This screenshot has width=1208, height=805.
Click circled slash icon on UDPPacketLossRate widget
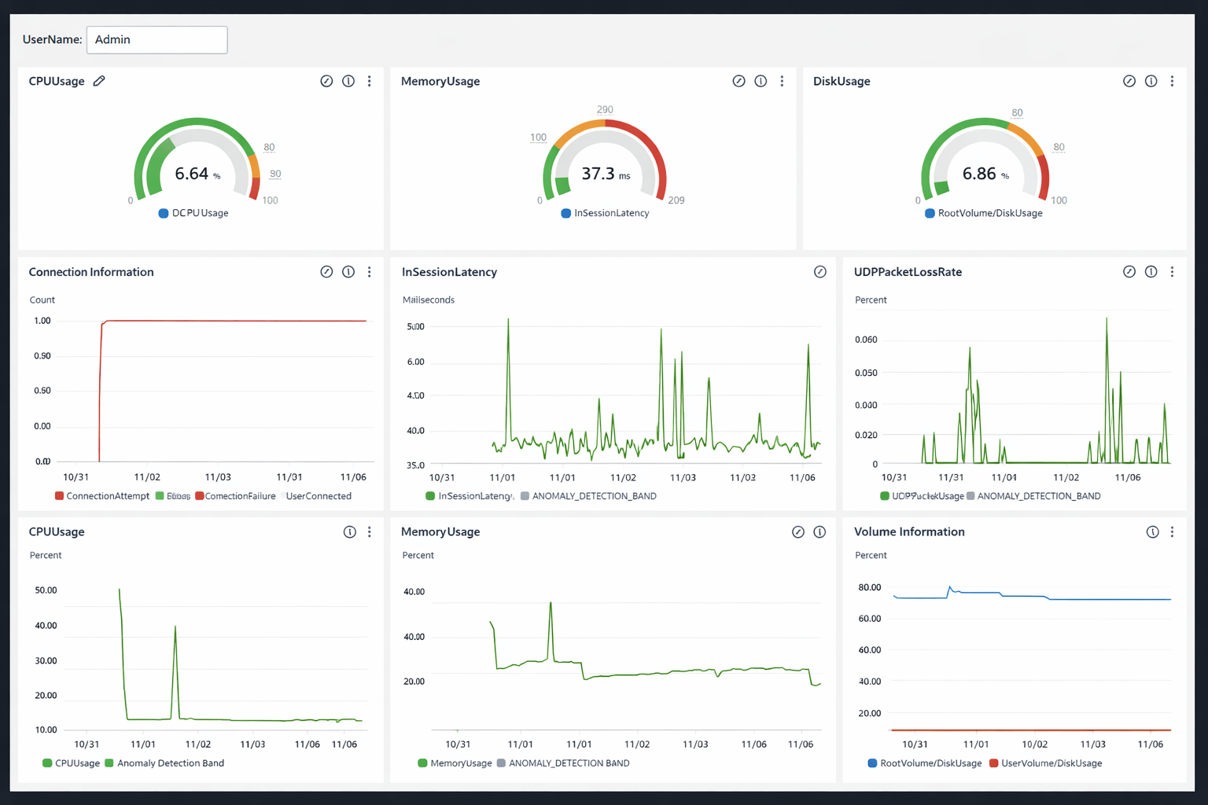pos(1129,272)
